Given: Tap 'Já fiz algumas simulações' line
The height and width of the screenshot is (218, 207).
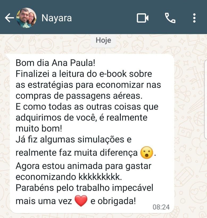Looking at the screenshot, I should [70, 139].
